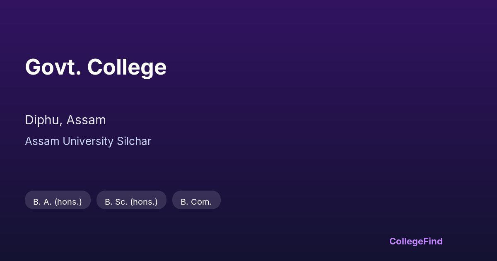The height and width of the screenshot is (261, 497).
Task: Select the B. A. (hons.) course chip
Action: [58, 200]
